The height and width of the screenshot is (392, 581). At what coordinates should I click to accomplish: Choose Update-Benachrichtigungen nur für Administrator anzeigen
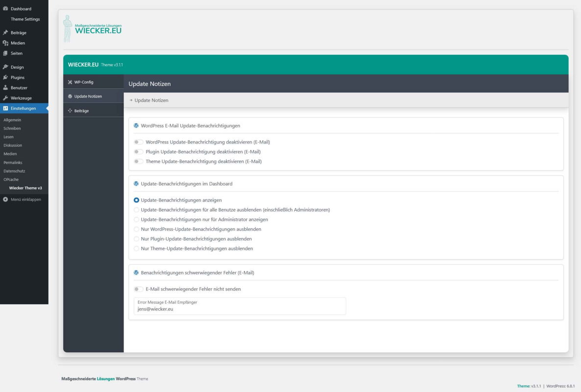(x=136, y=220)
